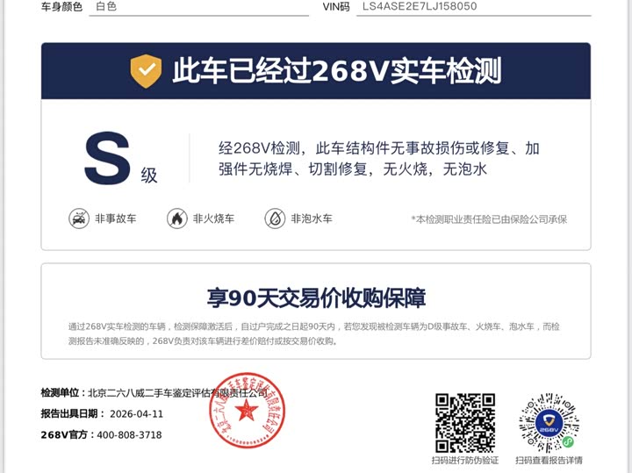Click the non-fire-damaged flame icon
632x473 pixels.
click(177, 219)
